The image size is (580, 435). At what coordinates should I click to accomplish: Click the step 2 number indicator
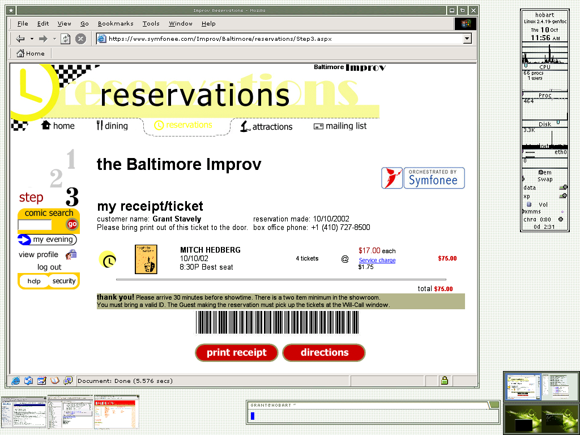point(56,178)
